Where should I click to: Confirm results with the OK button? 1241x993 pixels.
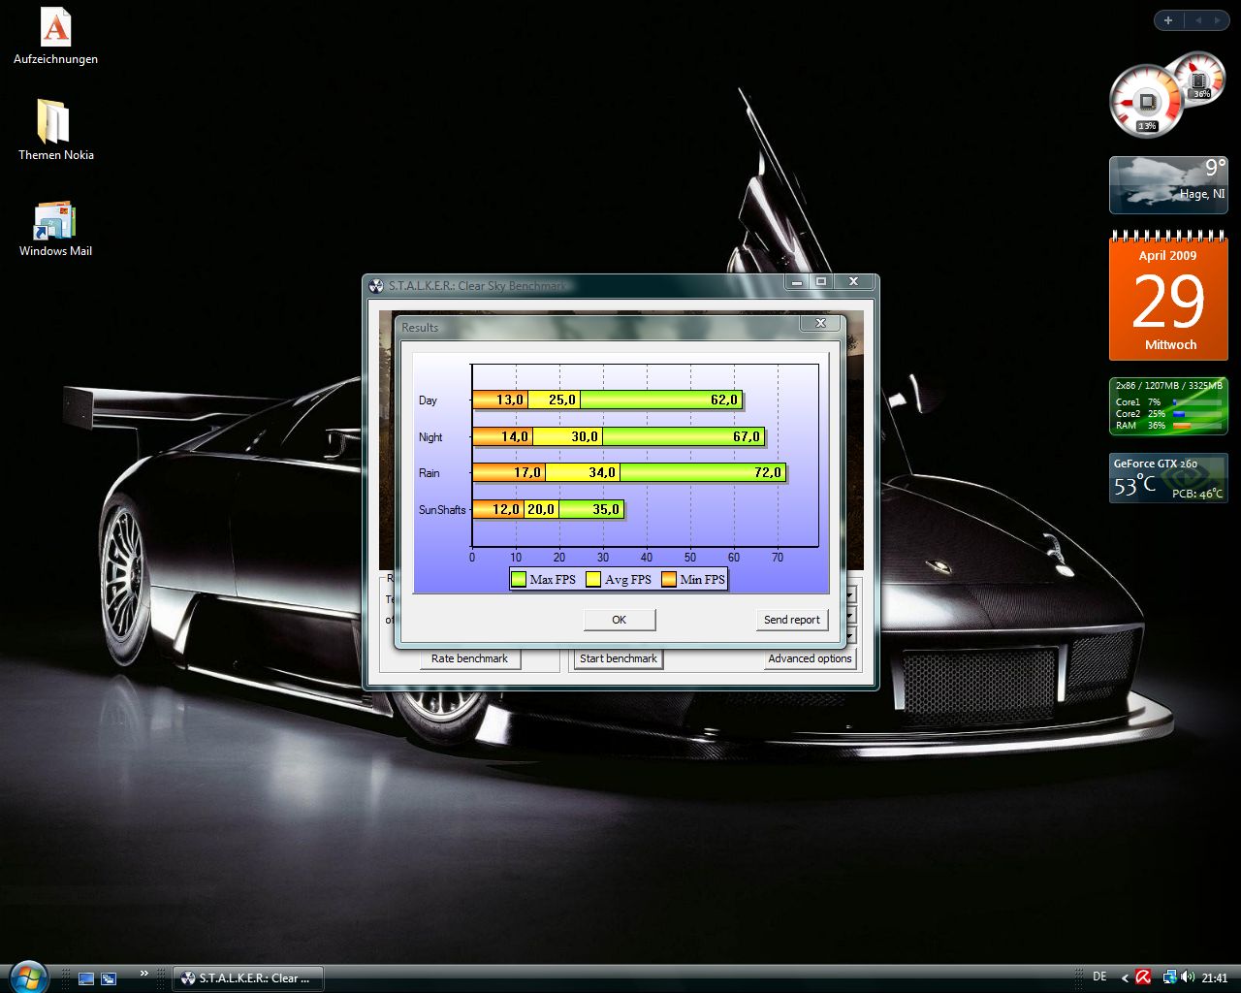620,620
